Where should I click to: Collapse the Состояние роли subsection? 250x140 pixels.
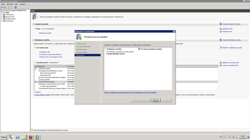click(x=35, y=48)
